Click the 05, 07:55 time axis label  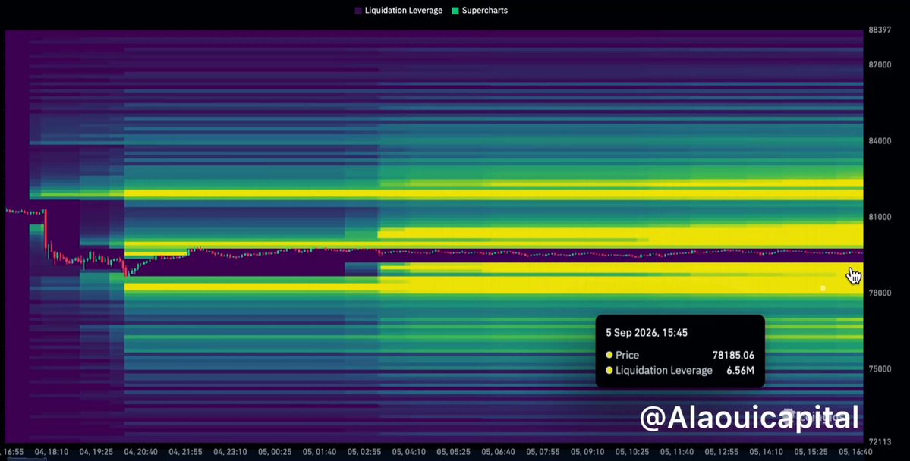543,452
